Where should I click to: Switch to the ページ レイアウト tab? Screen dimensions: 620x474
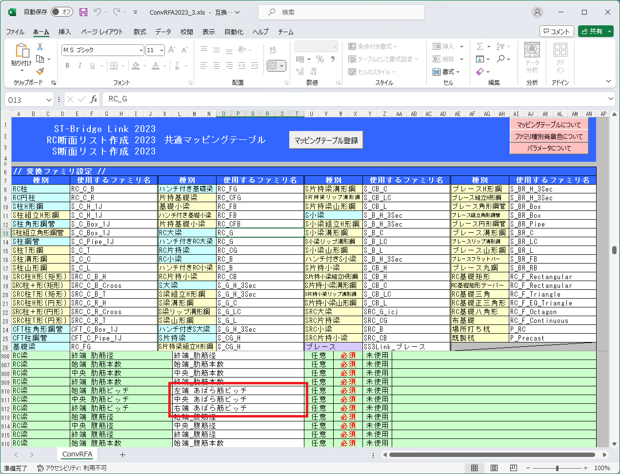(102, 32)
